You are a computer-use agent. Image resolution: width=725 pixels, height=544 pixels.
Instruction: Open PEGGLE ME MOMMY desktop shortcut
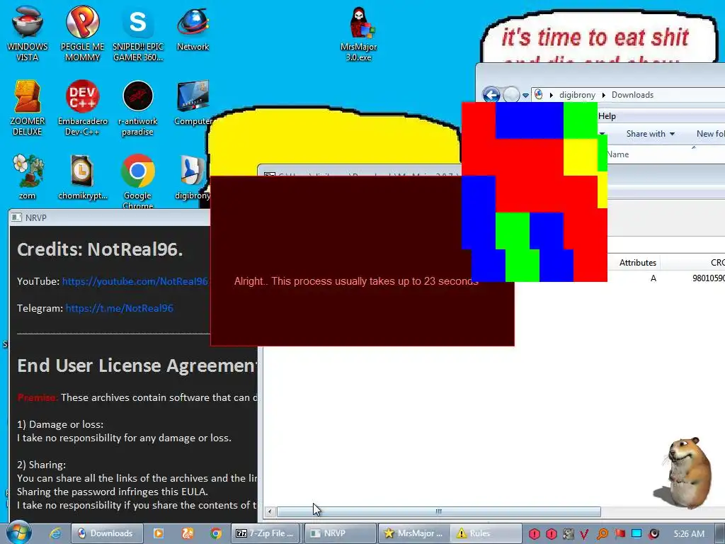82,33
